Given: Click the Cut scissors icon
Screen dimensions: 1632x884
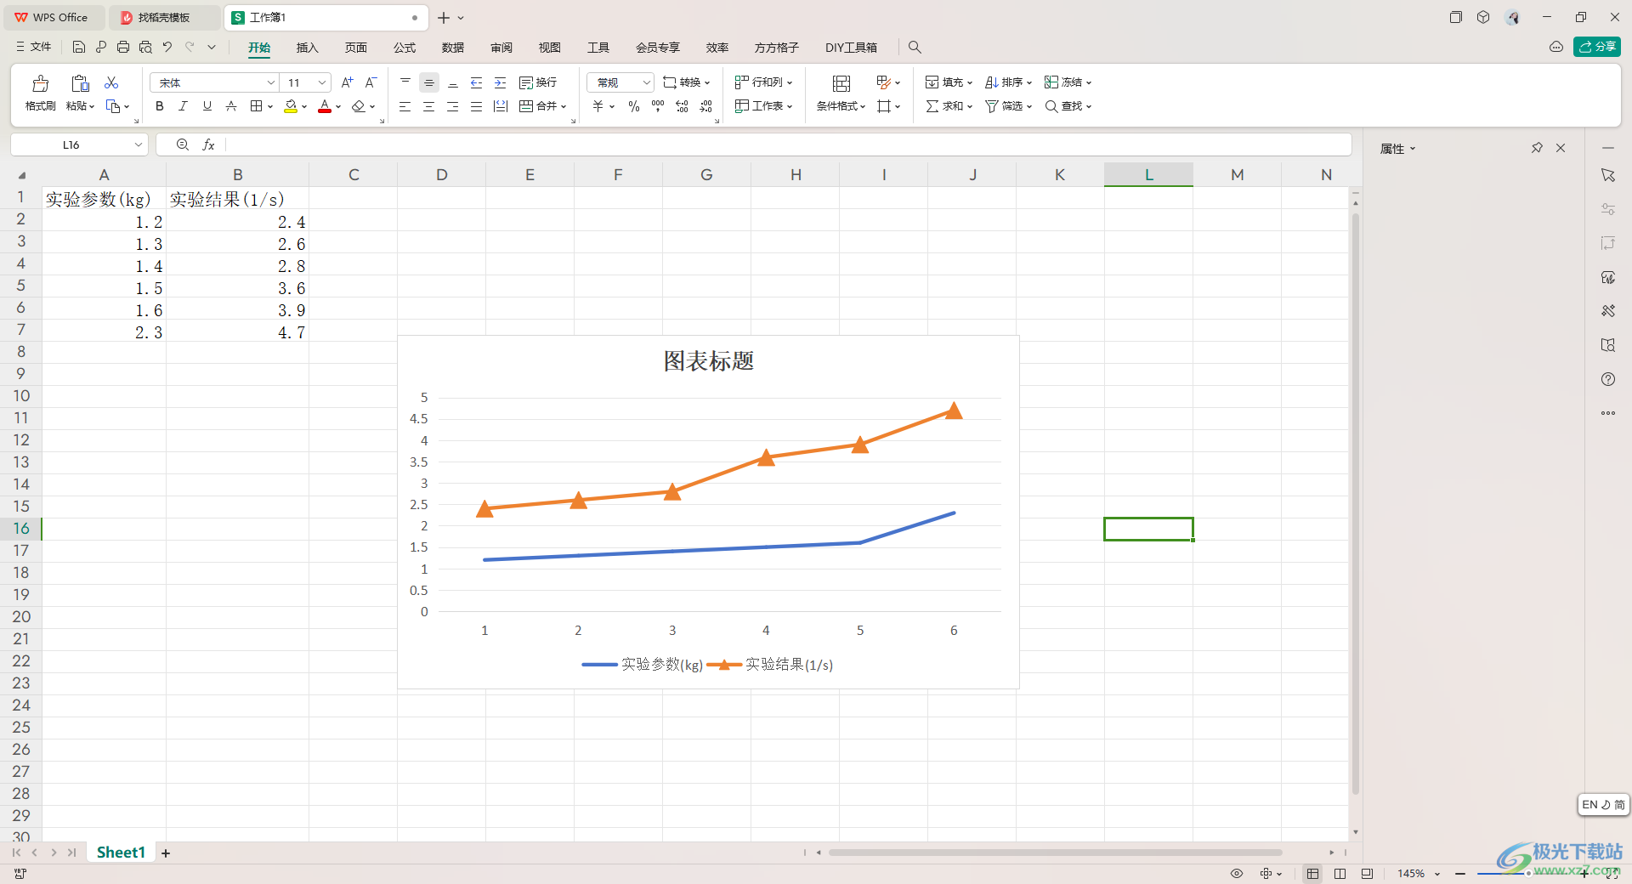Looking at the screenshot, I should click(111, 82).
